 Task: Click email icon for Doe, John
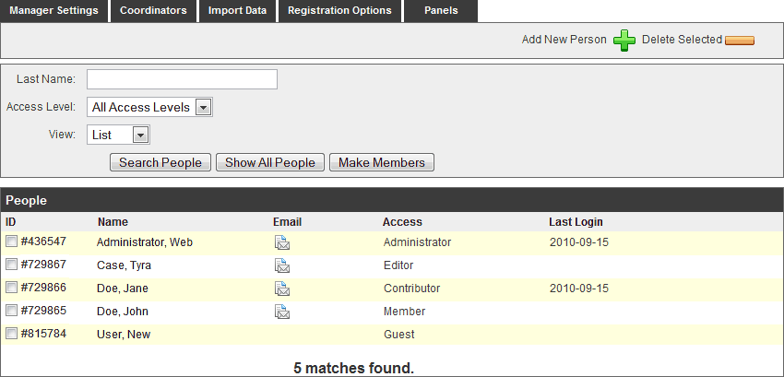pos(282,312)
